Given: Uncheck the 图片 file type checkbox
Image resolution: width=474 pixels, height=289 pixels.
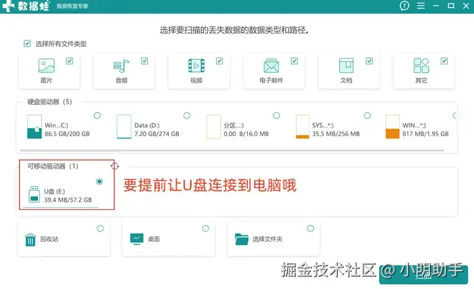Looking at the screenshot, I should (70, 61).
